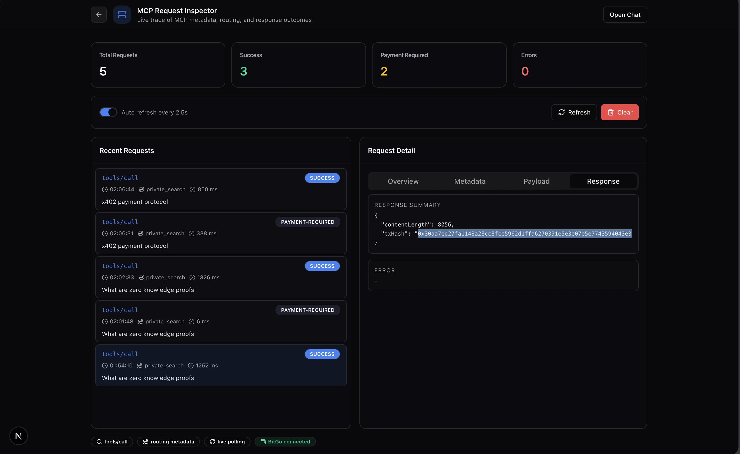Click the Open Chat button
Viewport: 740px width, 454px height.
(625, 14)
